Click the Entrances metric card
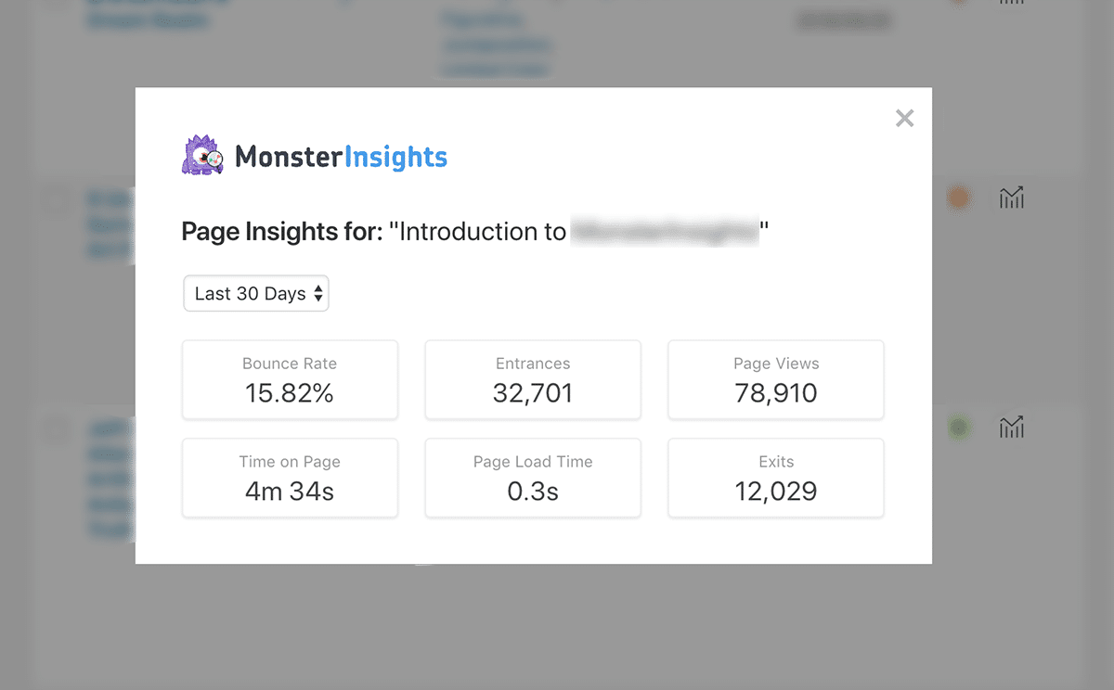 coord(532,379)
